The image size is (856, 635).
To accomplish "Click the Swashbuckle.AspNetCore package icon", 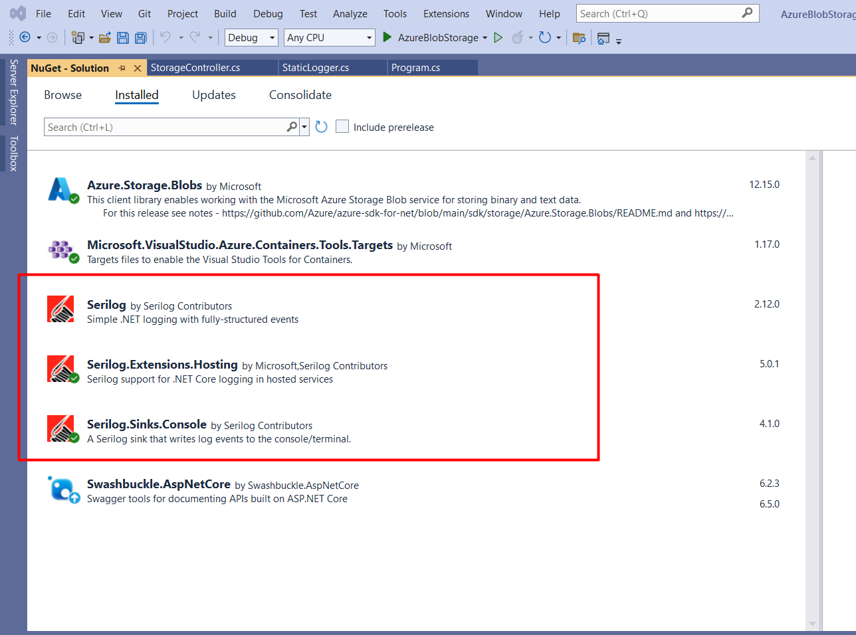I will (x=64, y=490).
